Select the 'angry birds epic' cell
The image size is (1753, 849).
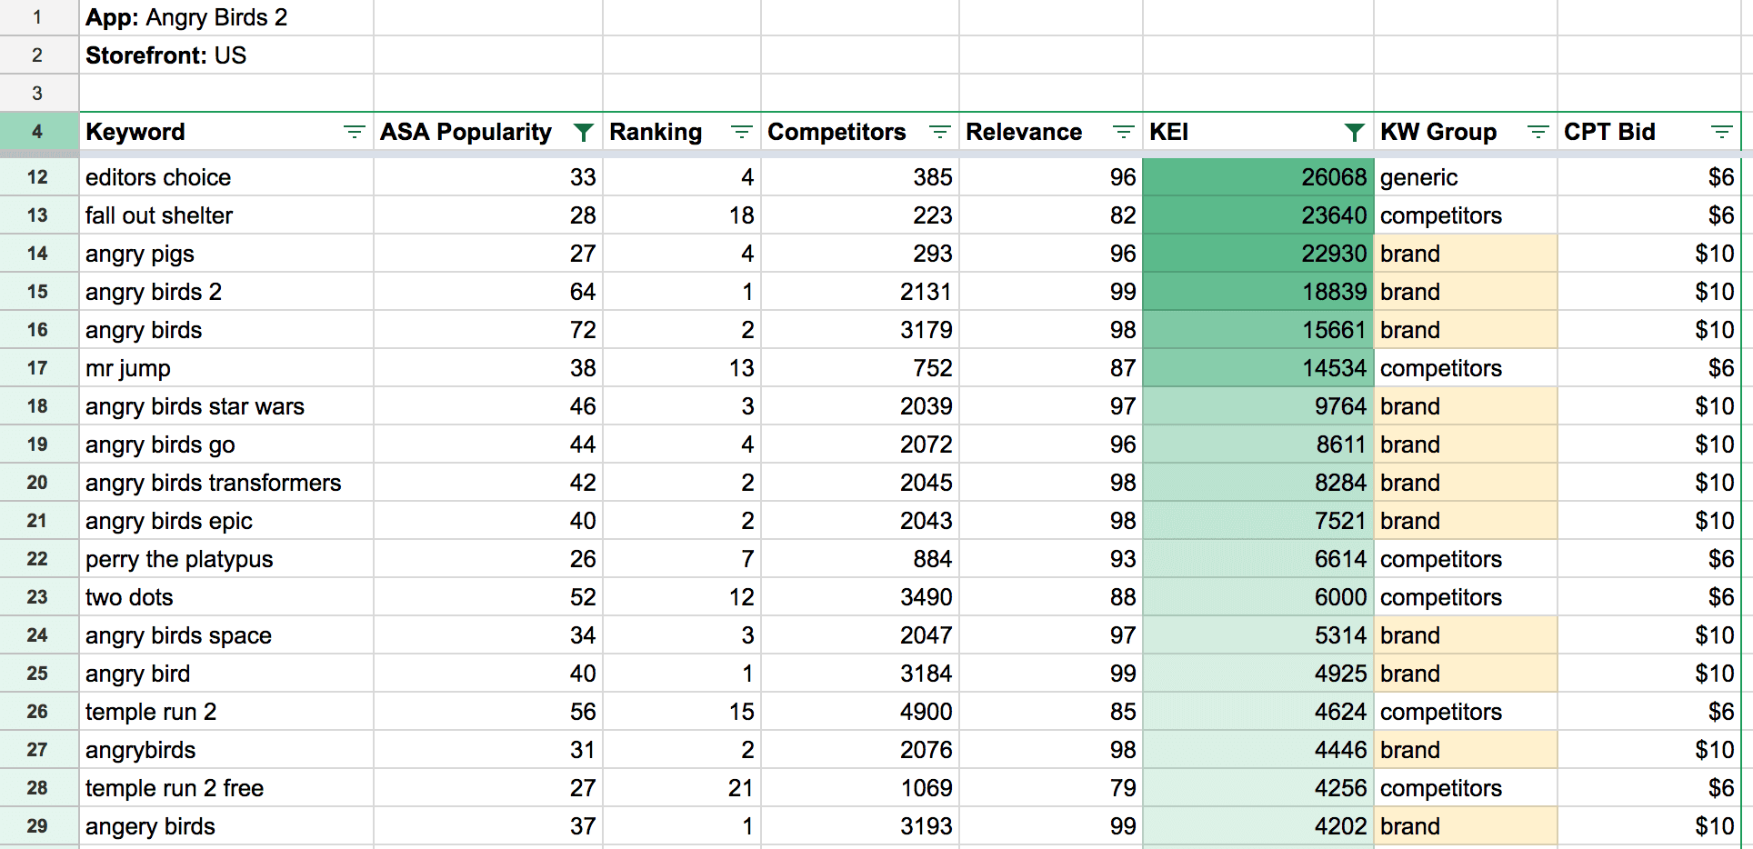pyautogui.click(x=226, y=521)
